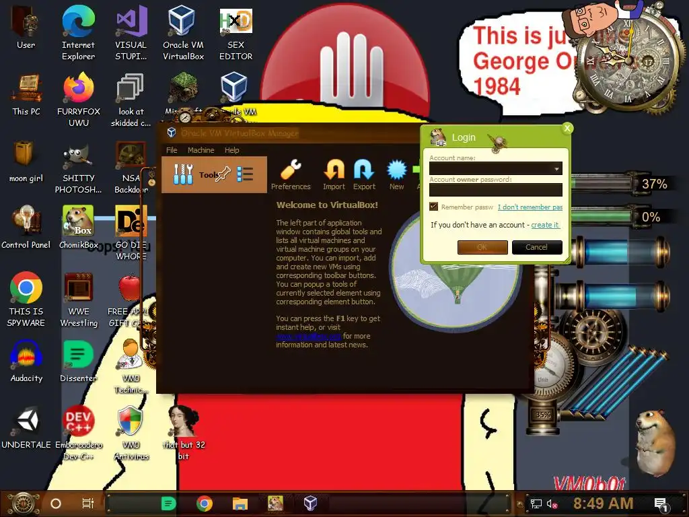Select the Tools item in VirtualBox sidebar
The height and width of the screenshot is (517, 689).
click(x=214, y=174)
